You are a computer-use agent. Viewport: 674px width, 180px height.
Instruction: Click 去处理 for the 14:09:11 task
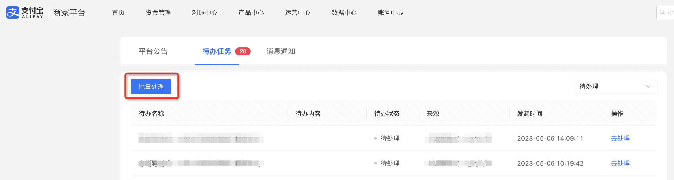pos(620,138)
